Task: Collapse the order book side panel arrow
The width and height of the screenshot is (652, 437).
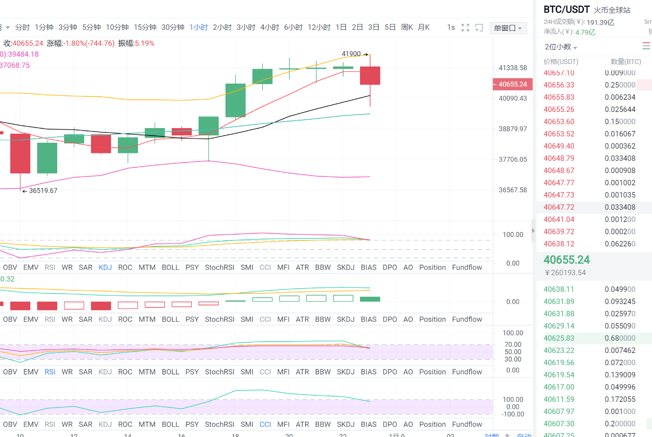Action: [533, 230]
